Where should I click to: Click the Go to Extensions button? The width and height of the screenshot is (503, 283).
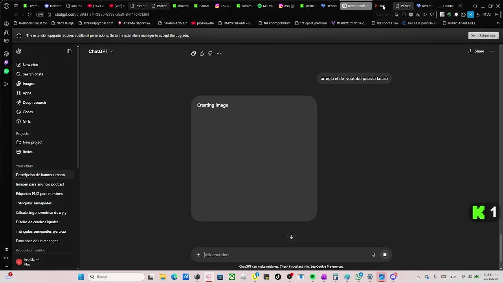483,35
